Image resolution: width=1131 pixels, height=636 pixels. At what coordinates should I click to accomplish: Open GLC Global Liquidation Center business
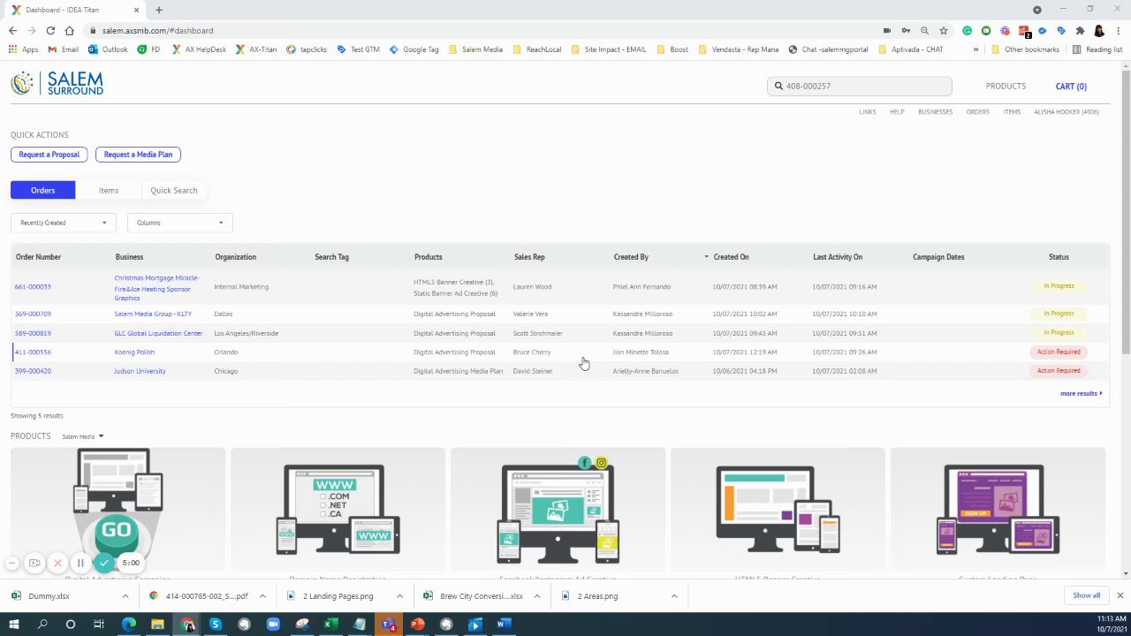[x=158, y=333]
